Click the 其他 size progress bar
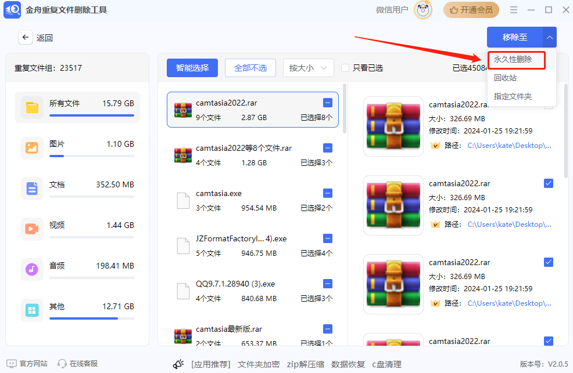573x373 pixels. pyautogui.click(x=92, y=318)
